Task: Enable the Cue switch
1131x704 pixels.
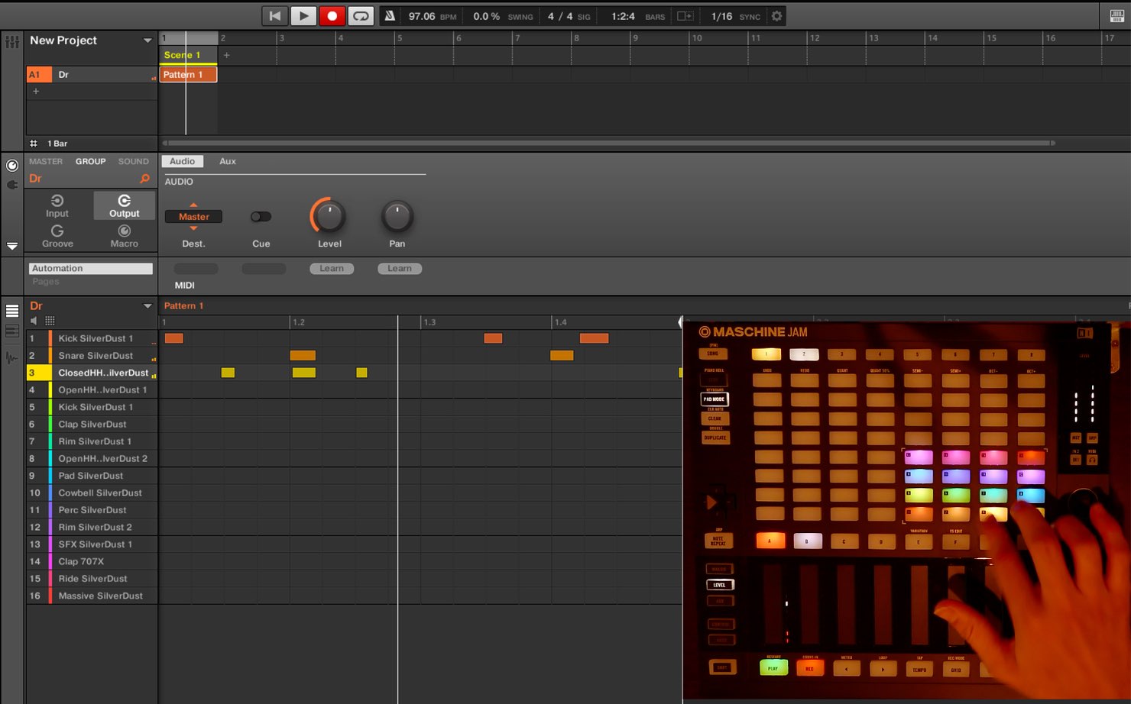Action: (261, 217)
